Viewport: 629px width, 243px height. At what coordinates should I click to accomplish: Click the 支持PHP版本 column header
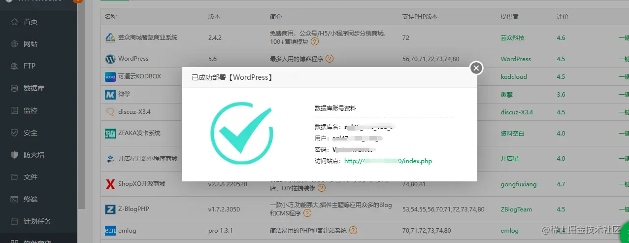point(420,16)
